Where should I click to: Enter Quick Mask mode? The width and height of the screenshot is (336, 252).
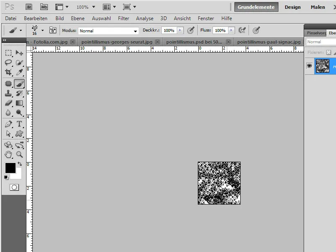coord(14,187)
